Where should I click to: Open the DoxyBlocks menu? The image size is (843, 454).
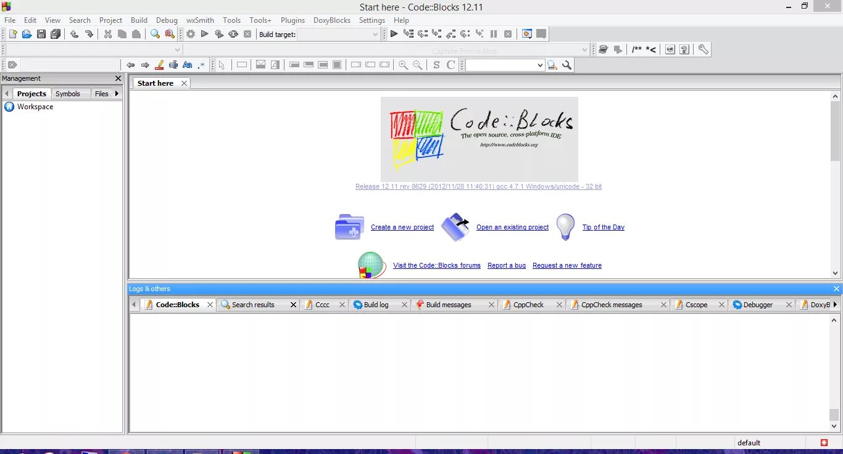[332, 20]
